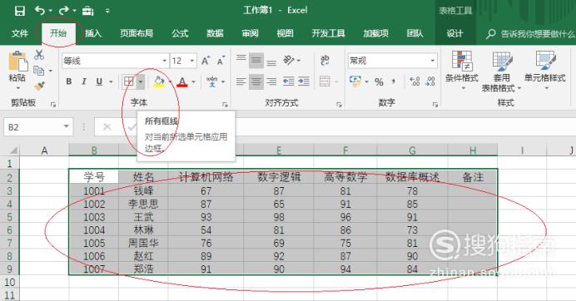Click the text orientation icon
The width and height of the screenshot is (576, 301).
289,60
